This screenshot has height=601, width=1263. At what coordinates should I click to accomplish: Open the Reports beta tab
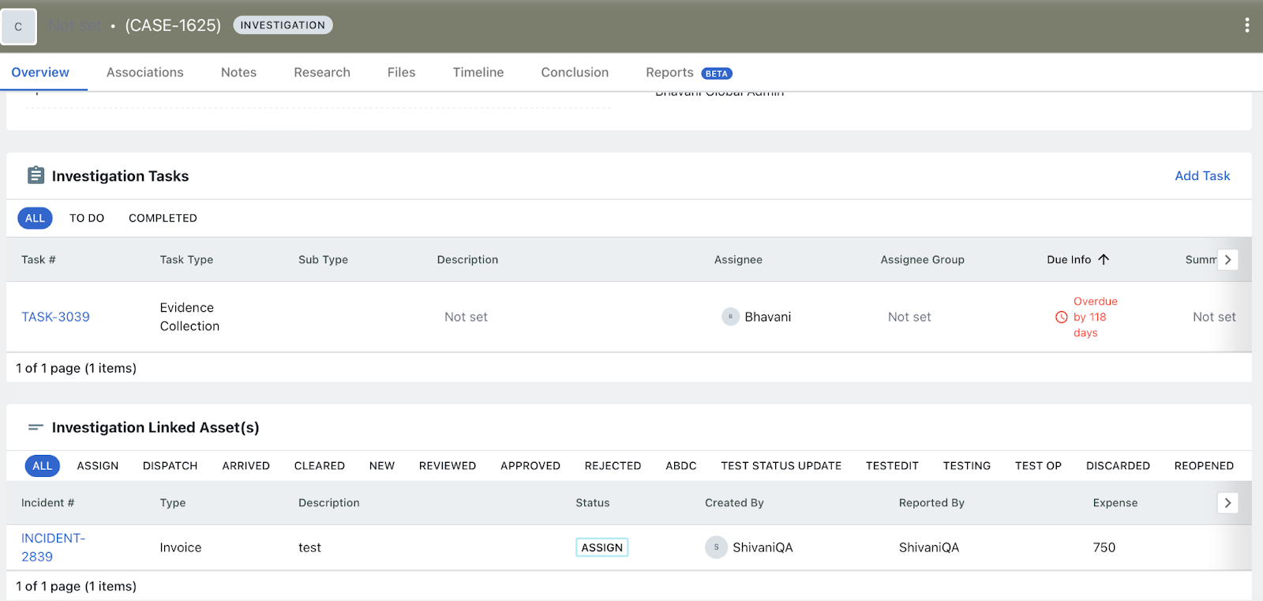tap(689, 73)
